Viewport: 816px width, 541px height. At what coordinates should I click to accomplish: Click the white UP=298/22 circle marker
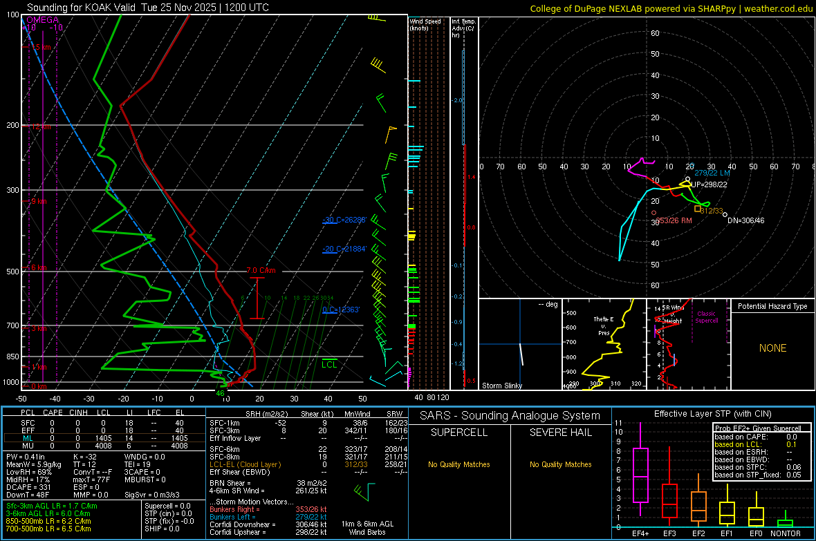click(x=688, y=179)
